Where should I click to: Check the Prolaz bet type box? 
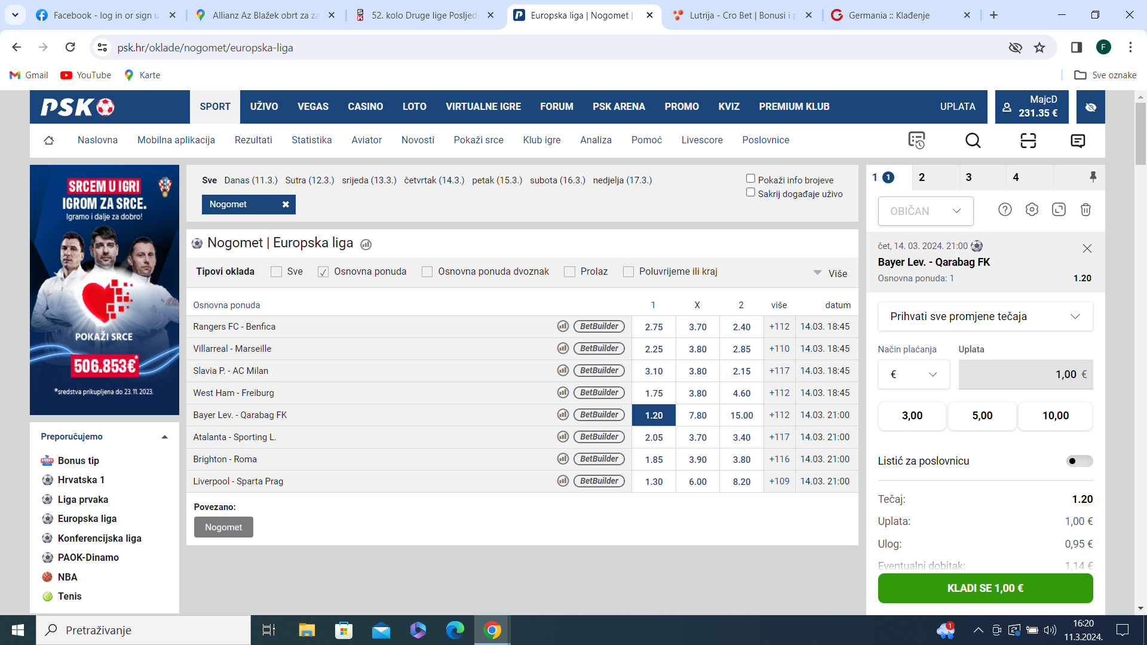click(569, 272)
